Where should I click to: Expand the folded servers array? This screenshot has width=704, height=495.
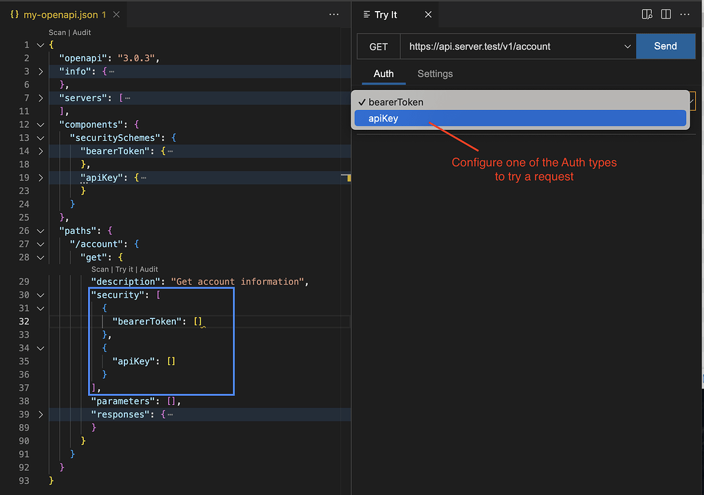tap(41, 98)
